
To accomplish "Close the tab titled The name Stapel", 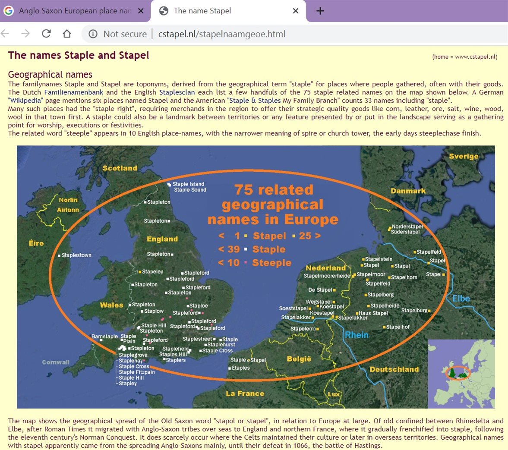I will 296,11.
